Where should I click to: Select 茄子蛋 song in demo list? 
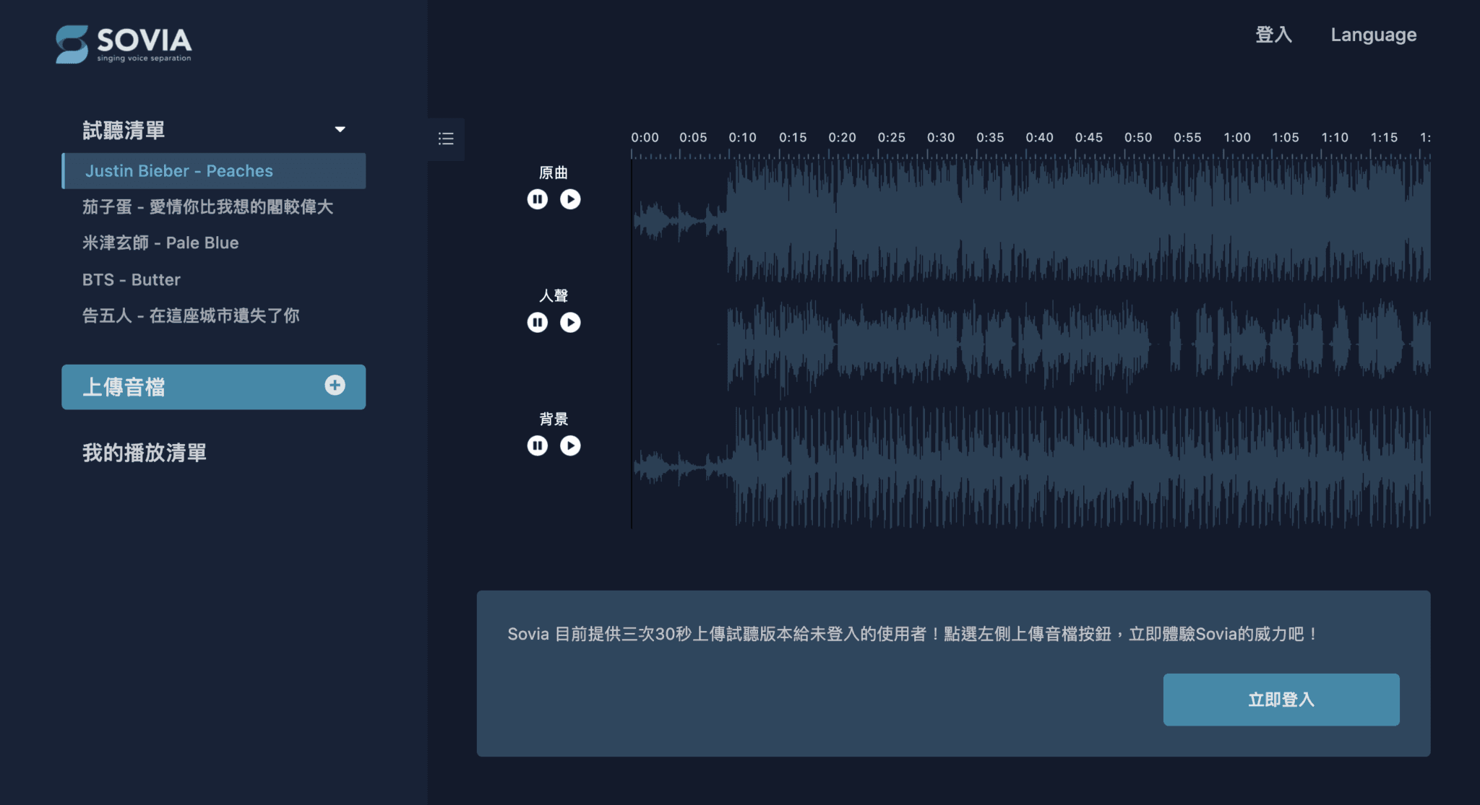click(207, 207)
